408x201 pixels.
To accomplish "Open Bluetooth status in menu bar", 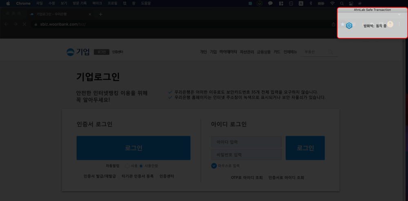I will [x=310, y=3].
